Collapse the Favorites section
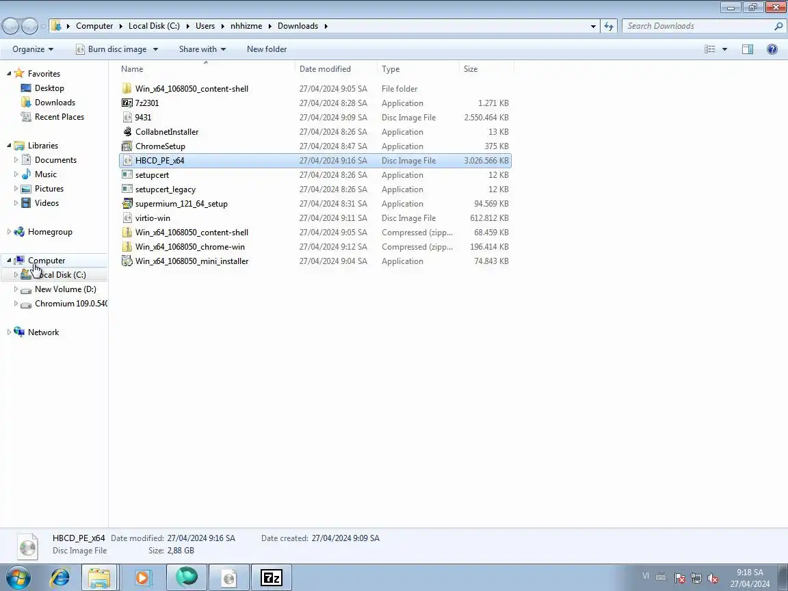Image resolution: width=788 pixels, height=591 pixels. (8, 73)
